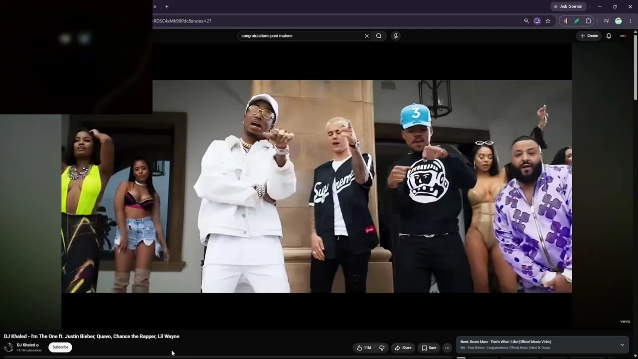Open the green highlighter extension
Image resolution: width=638 pixels, height=359 pixels.
tap(577, 21)
